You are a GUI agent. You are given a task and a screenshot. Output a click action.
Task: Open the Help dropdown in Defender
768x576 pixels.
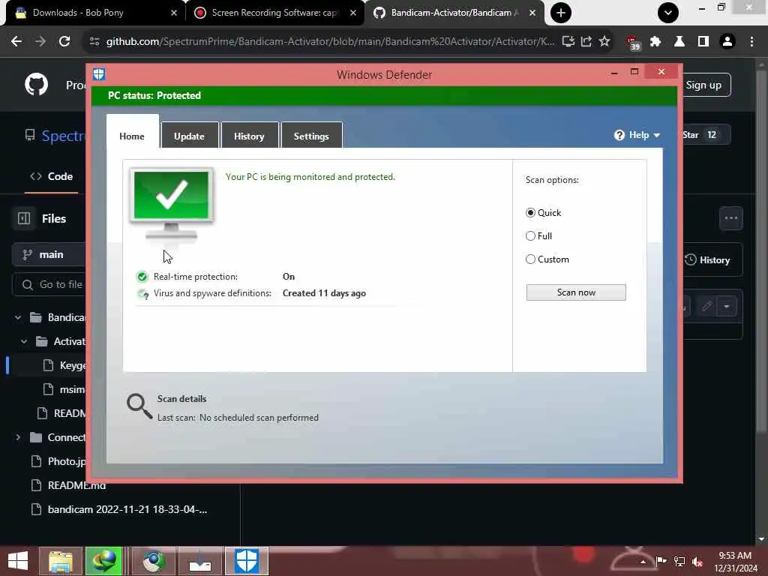637,135
